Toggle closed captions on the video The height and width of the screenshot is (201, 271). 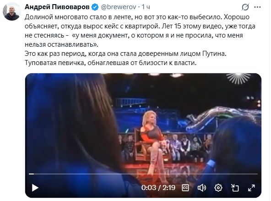coord(185,188)
